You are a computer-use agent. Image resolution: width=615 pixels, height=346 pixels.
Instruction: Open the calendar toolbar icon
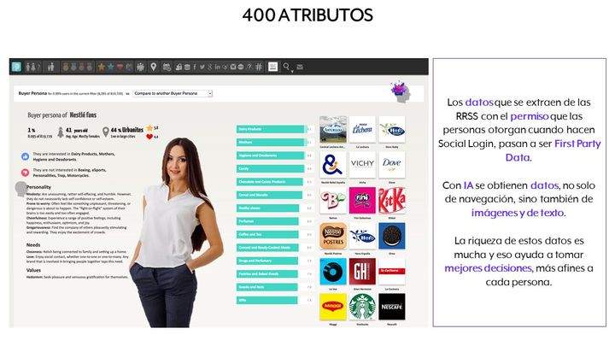(167, 67)
